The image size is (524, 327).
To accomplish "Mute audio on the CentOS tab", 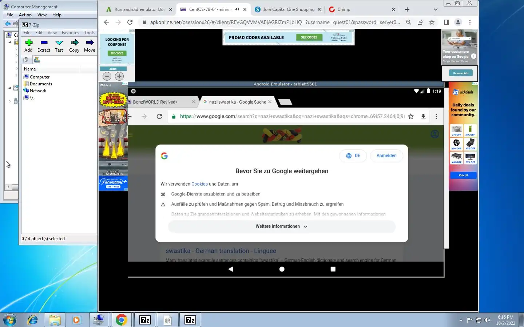I will tap(237, 9).
